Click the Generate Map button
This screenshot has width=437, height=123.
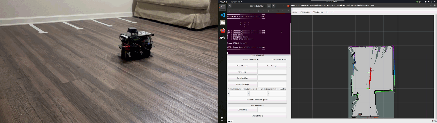pos(257,116)
